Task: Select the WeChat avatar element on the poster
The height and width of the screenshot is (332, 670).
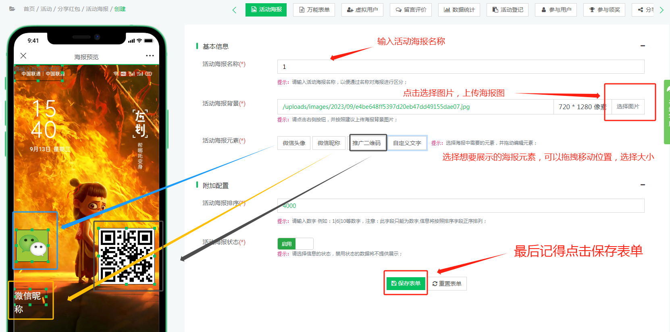Action: point(32,246)
